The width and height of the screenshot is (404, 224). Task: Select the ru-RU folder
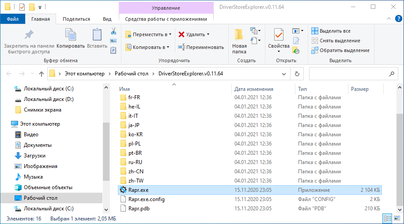point(135,162)
